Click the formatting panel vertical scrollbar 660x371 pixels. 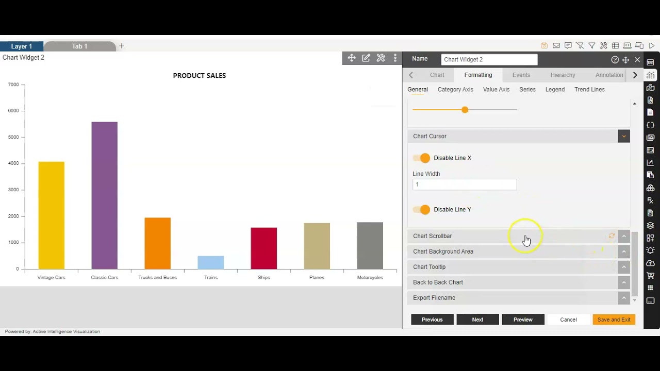coord(635,264)
